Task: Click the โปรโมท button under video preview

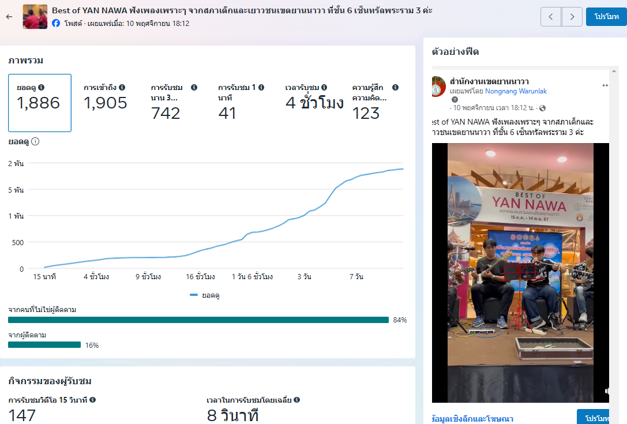Action: [x=593, y=417]
